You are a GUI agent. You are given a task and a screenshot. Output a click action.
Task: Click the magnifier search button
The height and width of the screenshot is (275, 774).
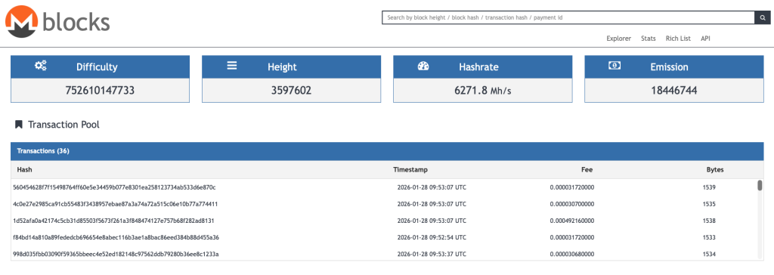point(762,18)
